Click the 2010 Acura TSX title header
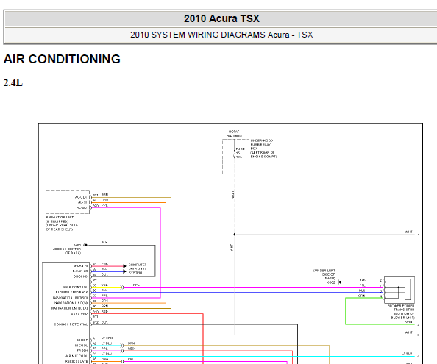437x364 pixels. (221, 18)
